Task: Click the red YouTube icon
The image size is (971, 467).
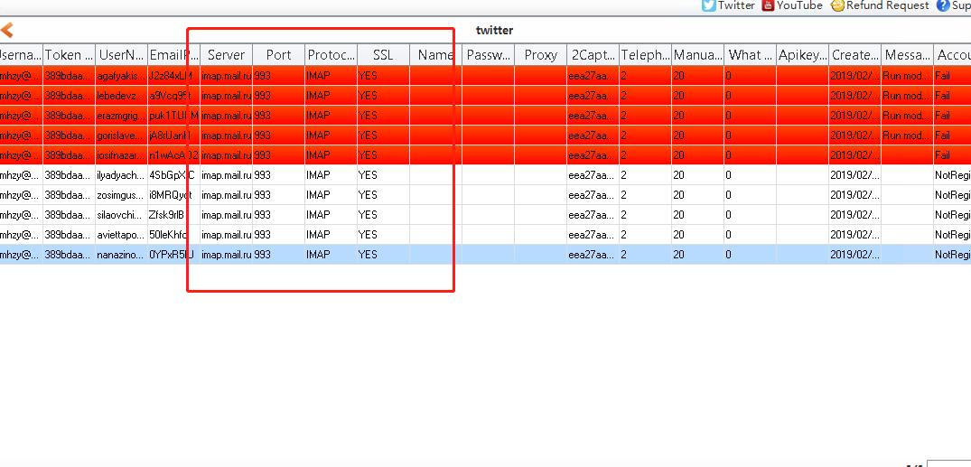Action: (x=768, y=5)
